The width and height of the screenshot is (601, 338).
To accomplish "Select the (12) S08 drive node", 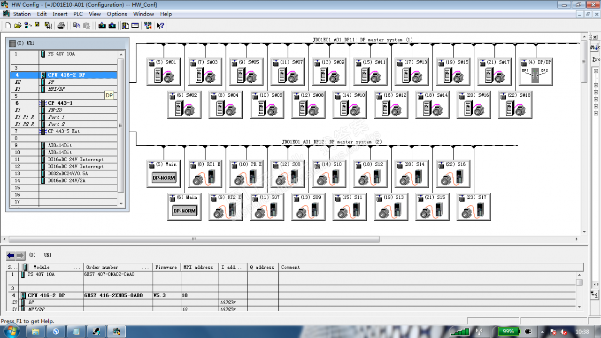I will pyautogui.click(x=288, y=173).
